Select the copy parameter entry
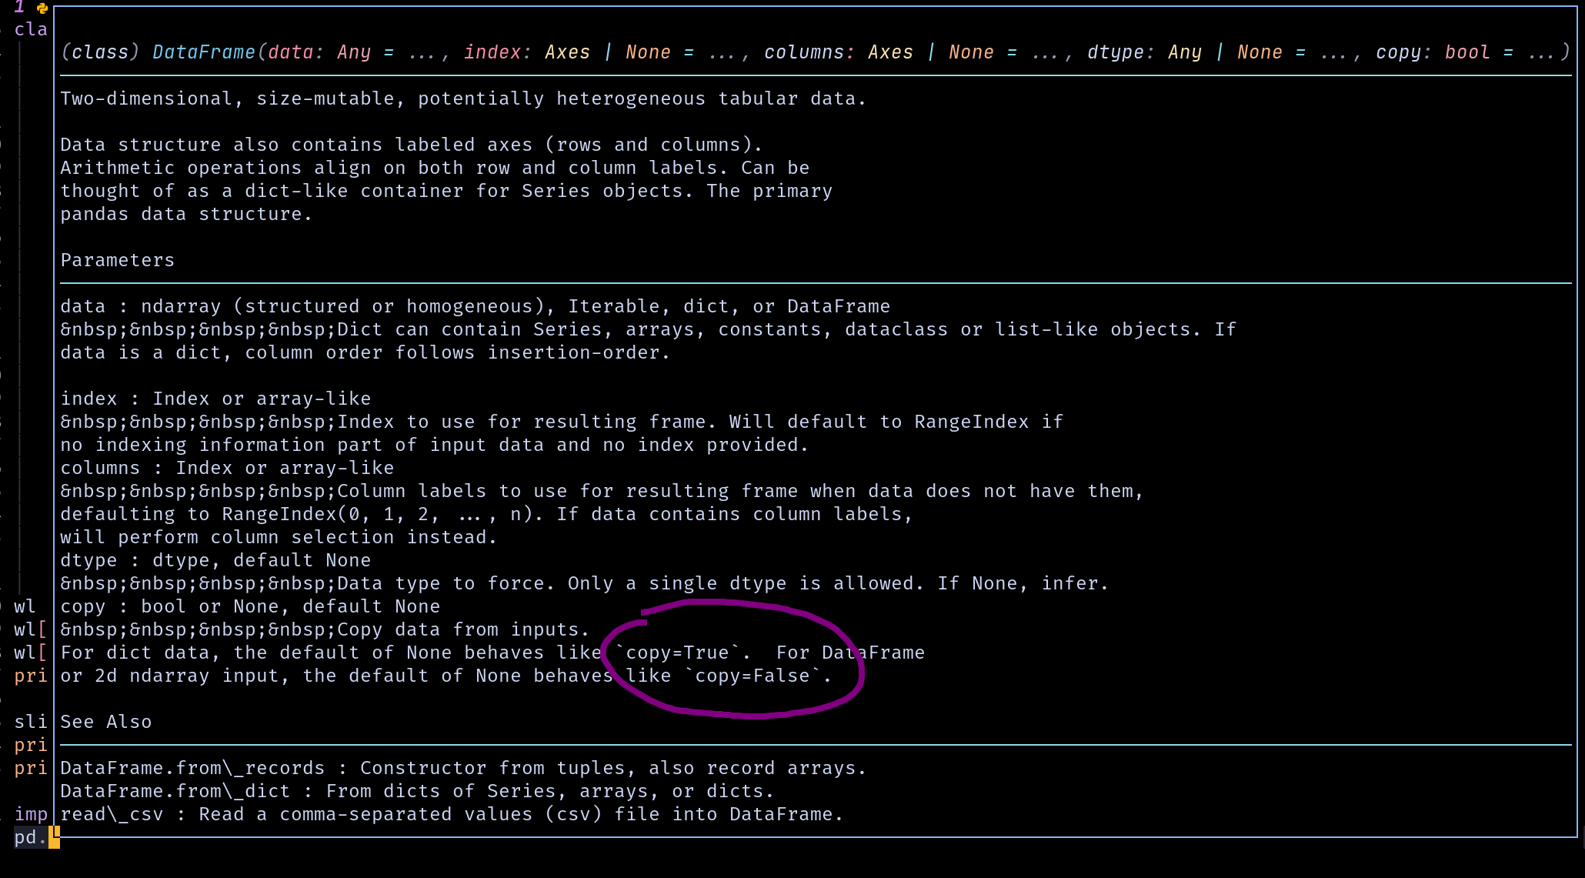The image size is (1585, 878). (83, 606)
